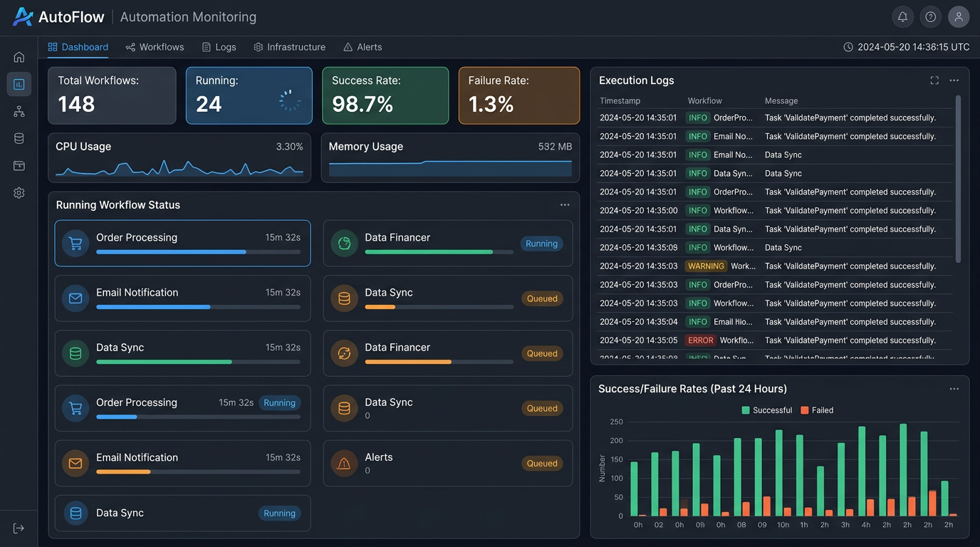
Task: Toggle the Successful legend series
Action: click(x=766, y=410)
